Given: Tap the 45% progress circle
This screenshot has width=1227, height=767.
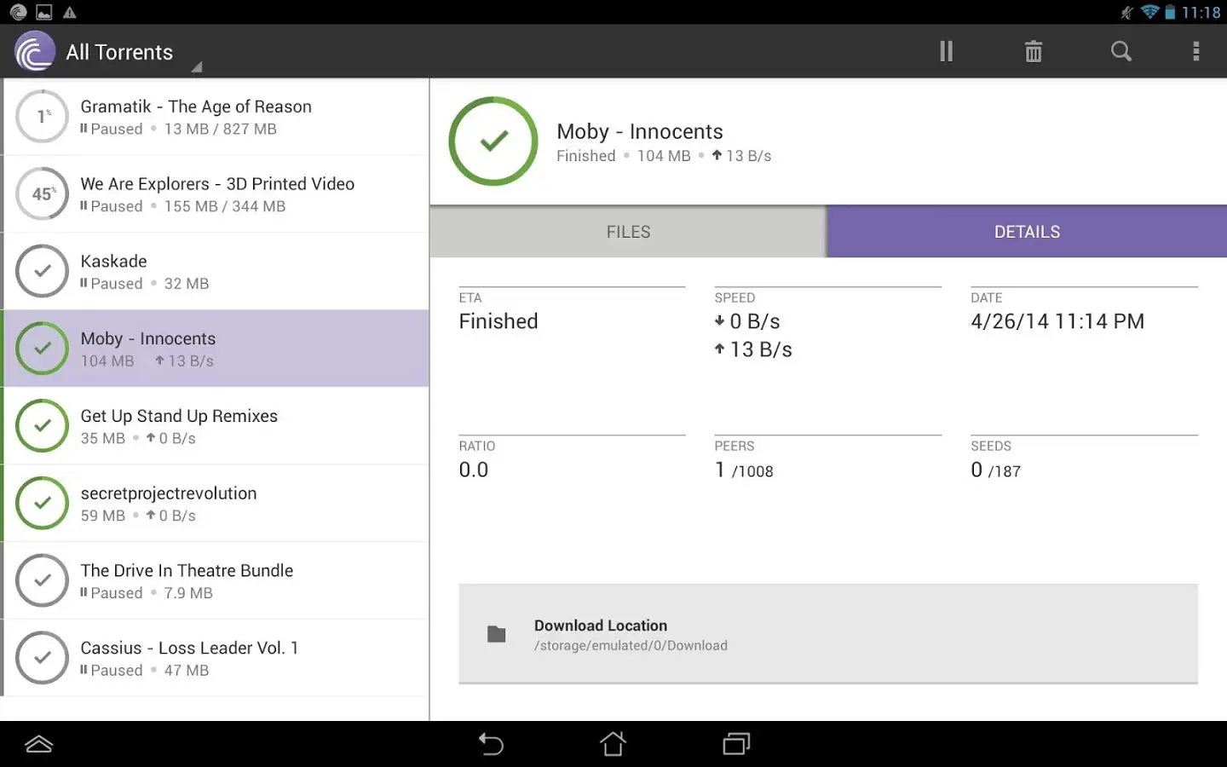Looking at the screenshot, I should [43, 194].
